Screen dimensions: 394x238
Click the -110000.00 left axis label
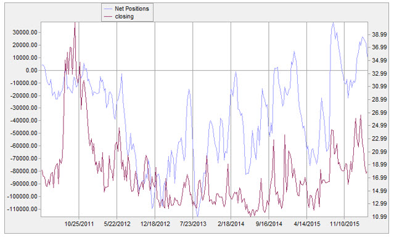tap(22, 209)
